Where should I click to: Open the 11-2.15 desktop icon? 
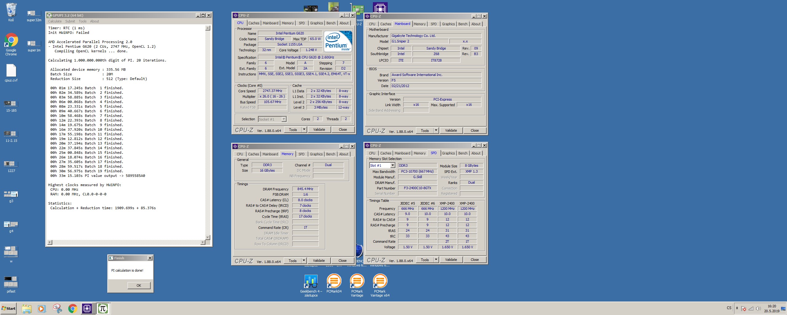[11, 136]
